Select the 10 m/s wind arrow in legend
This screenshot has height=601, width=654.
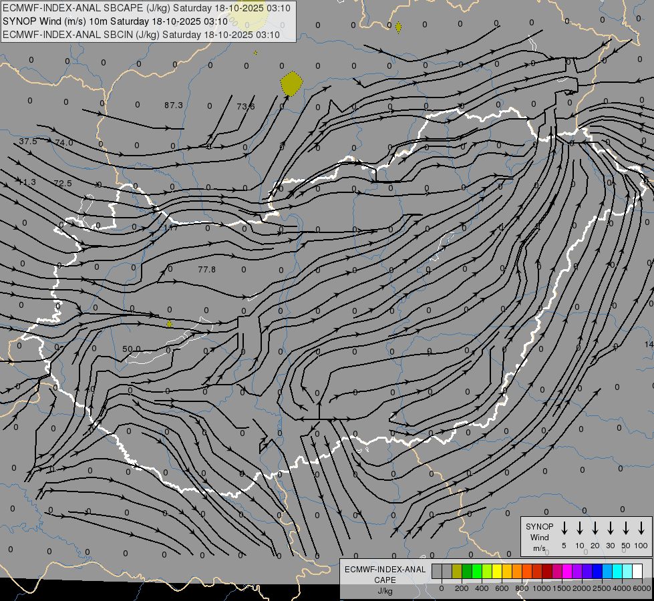[x=579, y=528]
